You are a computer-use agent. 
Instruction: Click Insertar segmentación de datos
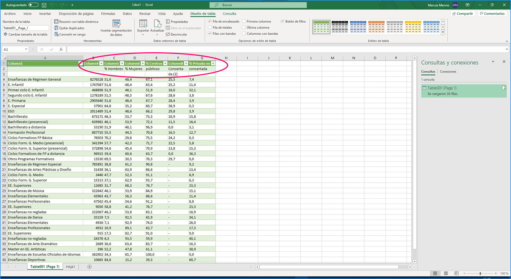(x=116, y=28)
